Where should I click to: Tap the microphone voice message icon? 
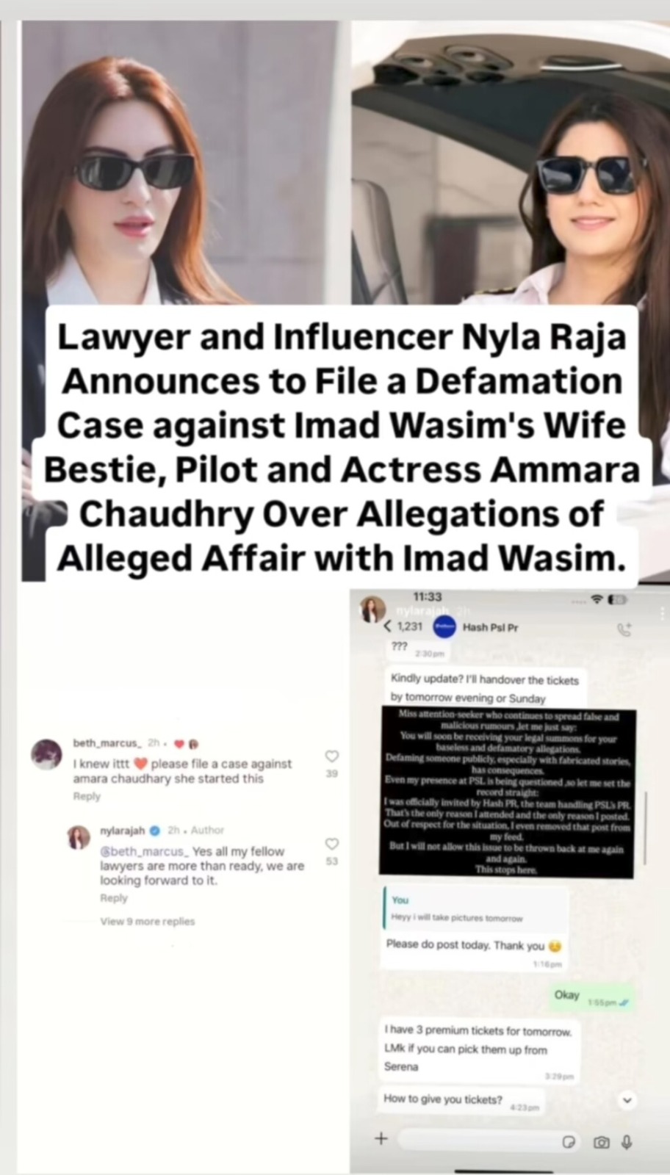[x=627, y=1142]
